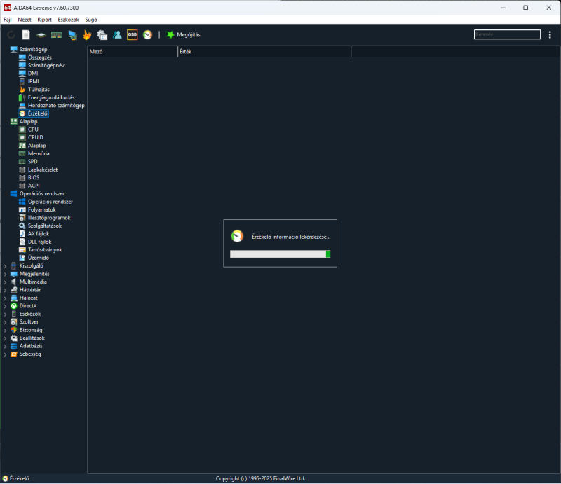Expand the Biztonság security node
The width and height of the screenshot is (561, 484).
(x=5, y=330)
